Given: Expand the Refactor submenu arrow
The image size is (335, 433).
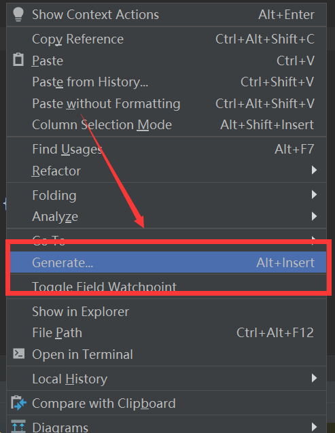Looking at the screenshot, I should [314, 170].
